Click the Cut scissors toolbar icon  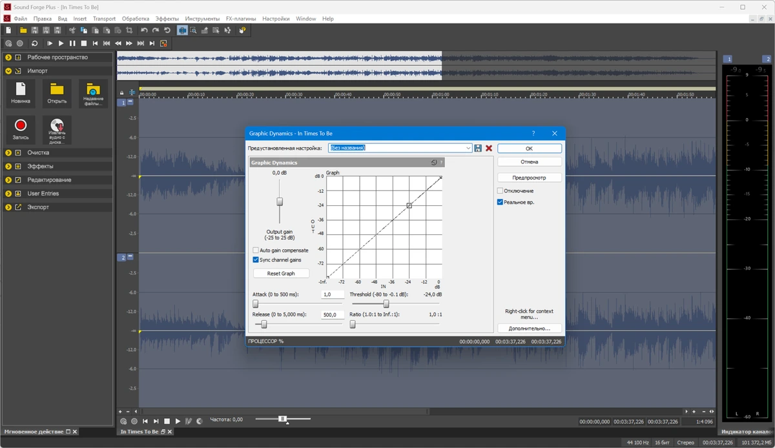(x=72, y=30)
